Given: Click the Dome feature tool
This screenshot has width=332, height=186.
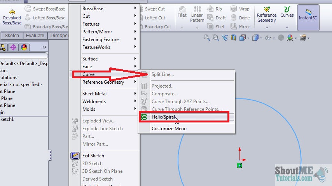Looking at the screenshot, I should tap(240, 18).
